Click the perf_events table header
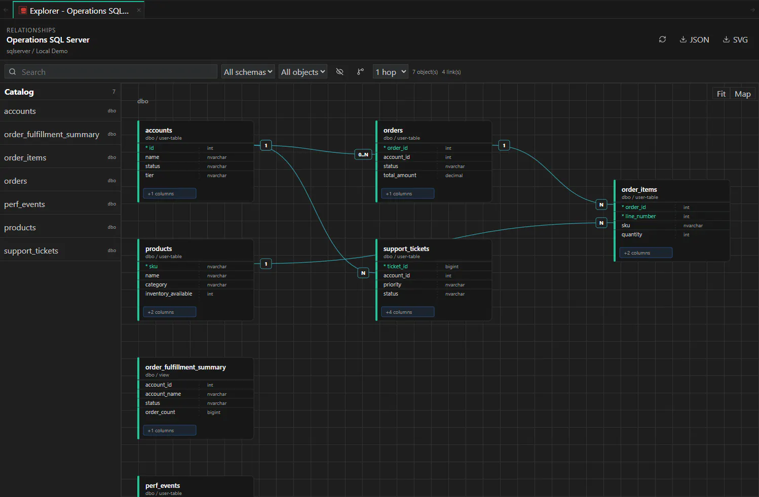Viewport: 759px width, 497px height. (196, 487)
